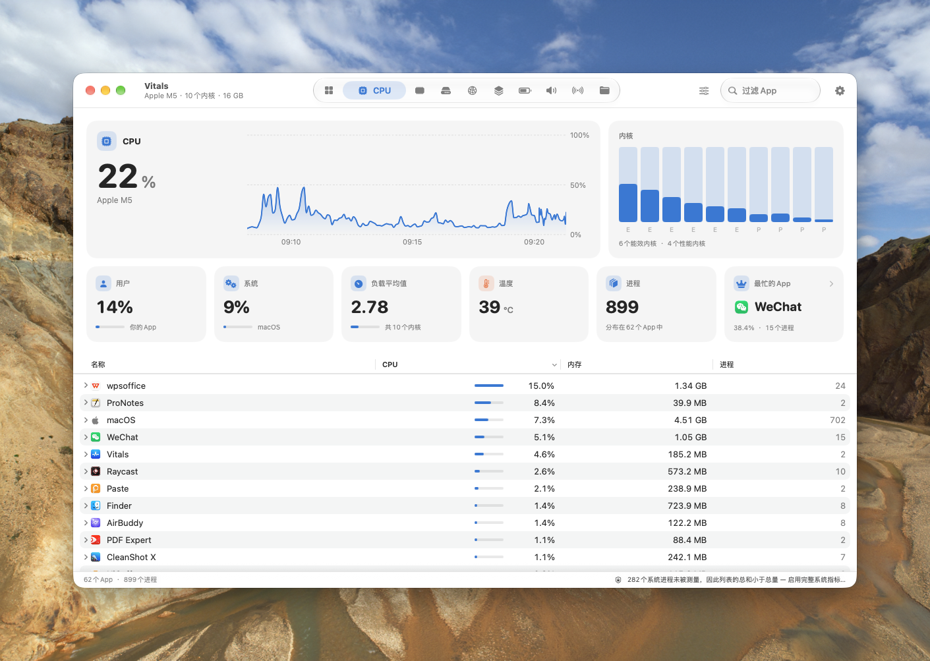Open display options sliders icon
Image resolution: width=930 pixels, height=661 pixels.
[704, 90]
